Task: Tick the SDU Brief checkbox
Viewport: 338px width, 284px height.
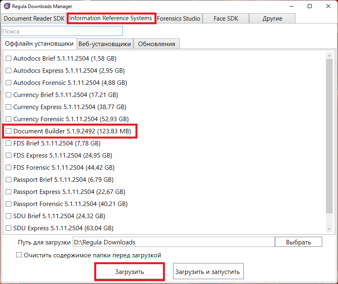Action: tap(8, 216)
